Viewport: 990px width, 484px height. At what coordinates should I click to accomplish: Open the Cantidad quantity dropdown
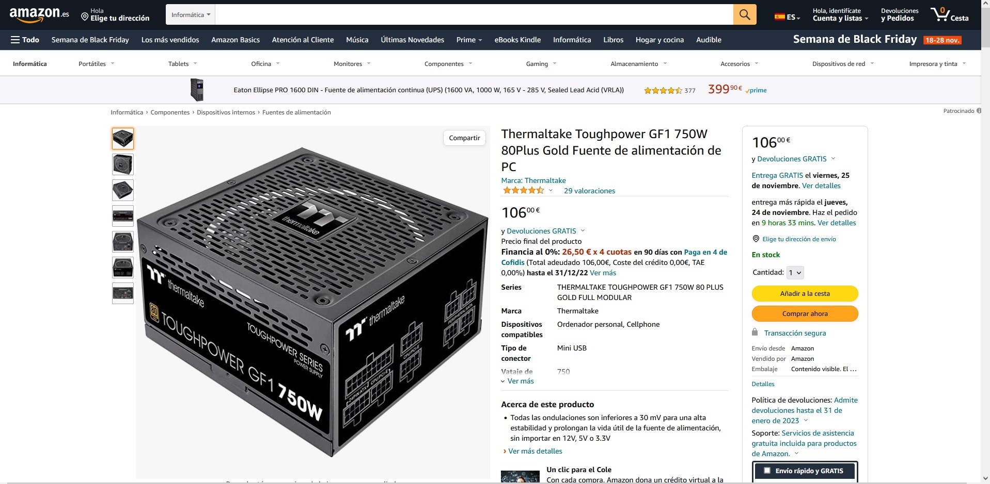pos(795,273)
